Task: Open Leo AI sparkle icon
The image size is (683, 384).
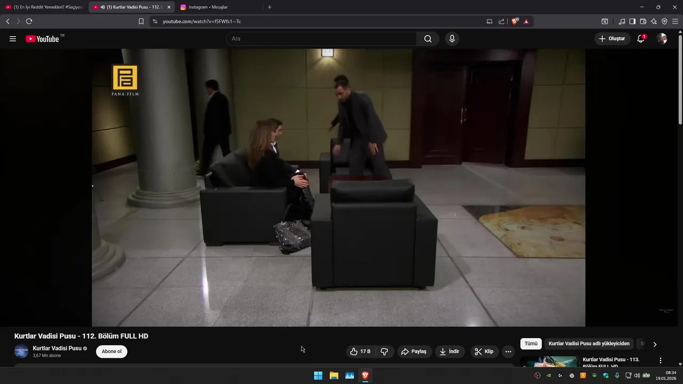Action: [654, 21]
